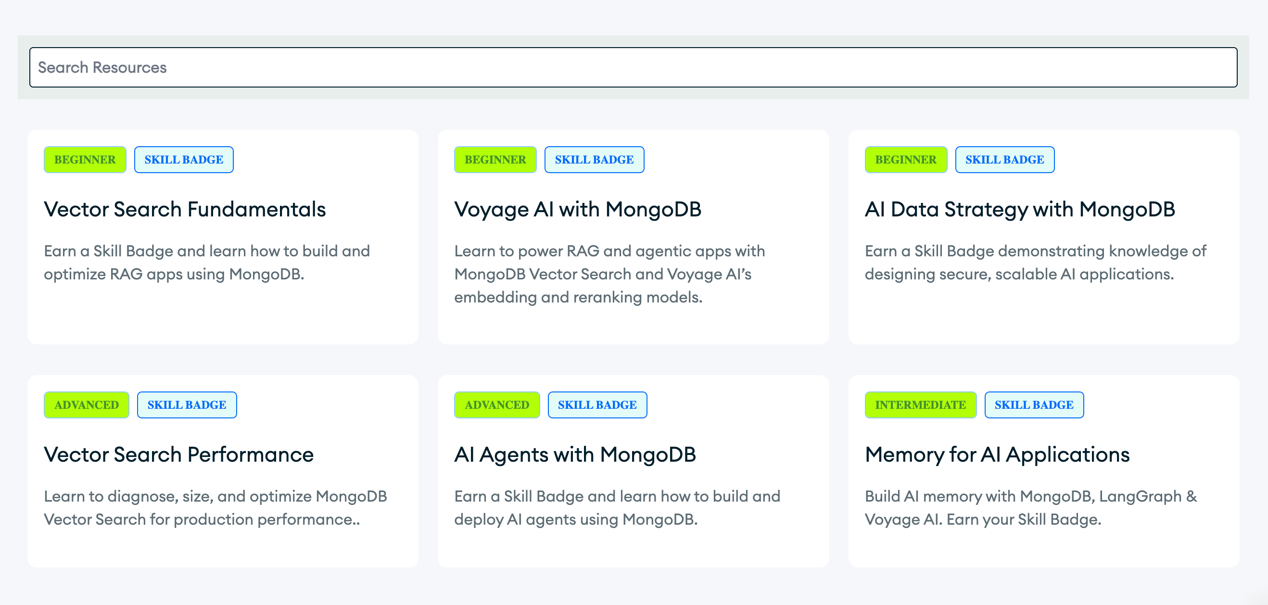Open the Vector Search Performance course title
Screen dimensions: 1268x605
178,454
